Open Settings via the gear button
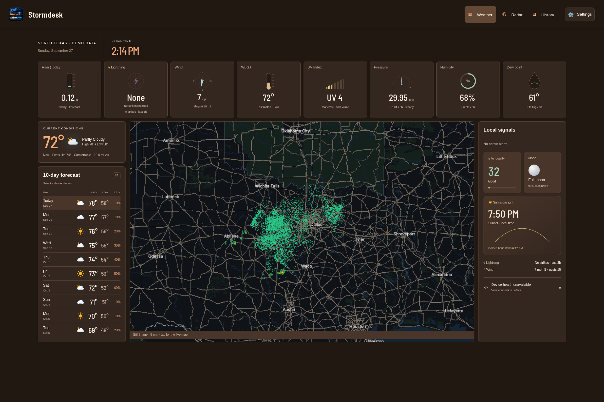The width and height of the screenshot is (604, 402). tap(579, 14)
